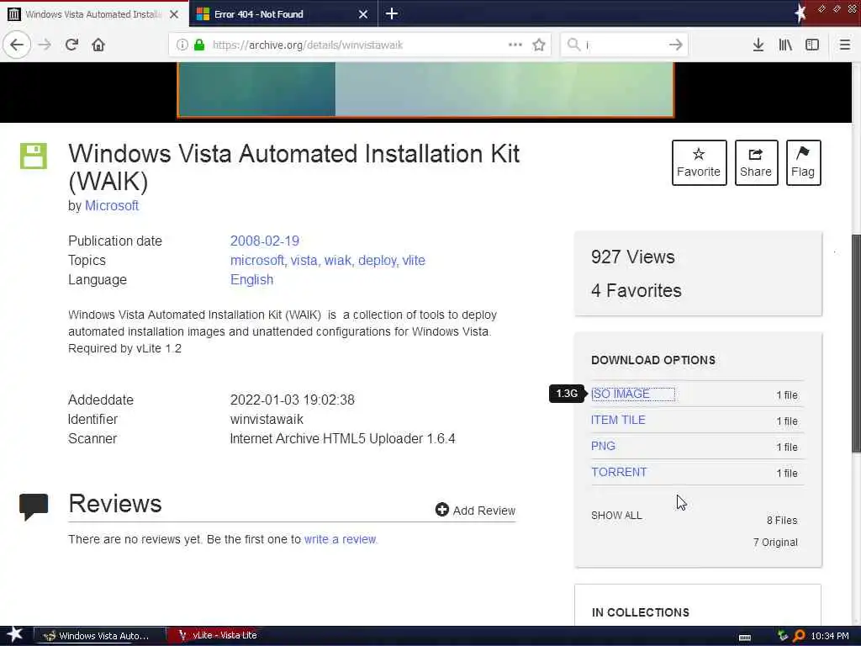
Task: Click the green padlock security icon
Action: [199, 45]
